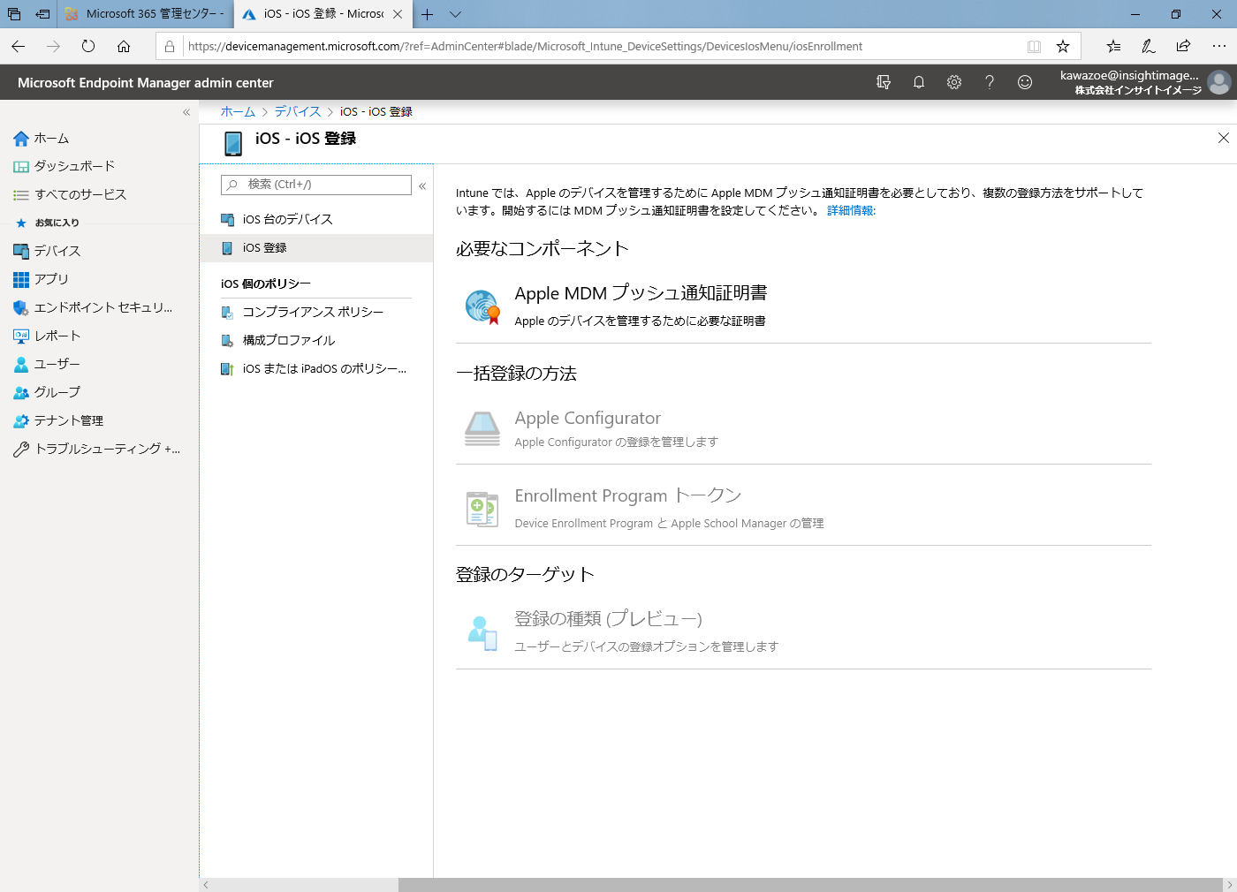Open 登録の種類 (プレビュー) option
The height and width of the screenshot is (892, 1237).
tap(803, 631)
